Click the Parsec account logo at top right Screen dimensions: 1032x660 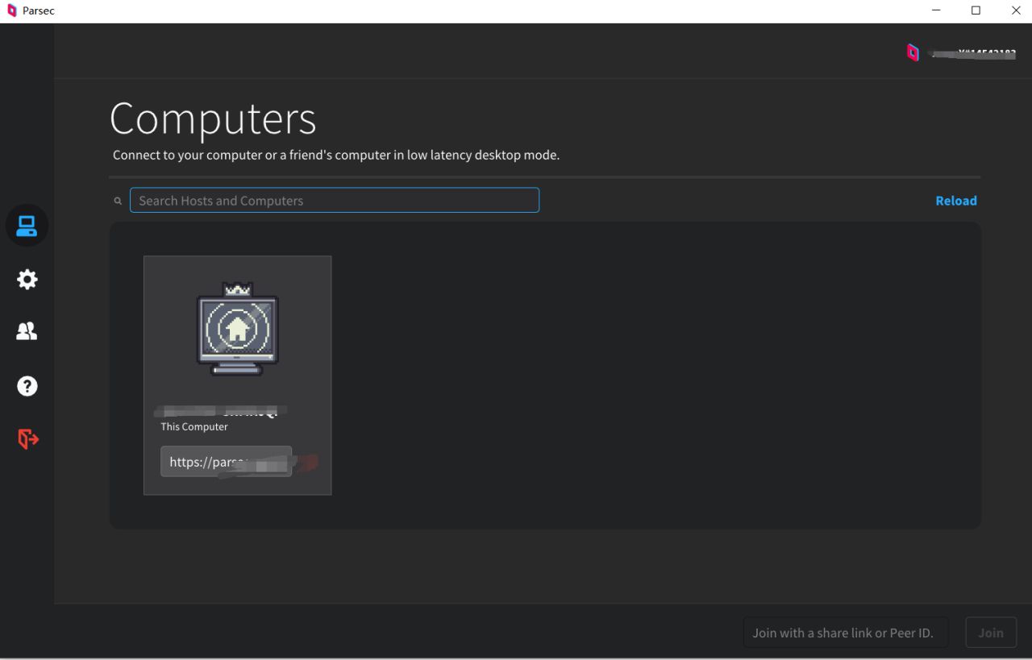[913, 53]
